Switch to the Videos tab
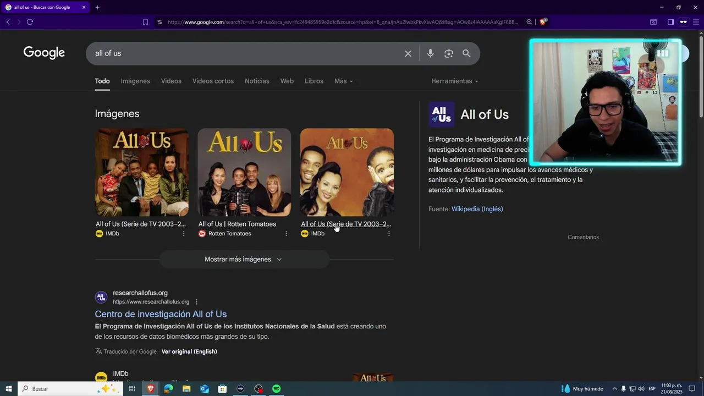Screen dimensions: 704x396 [171, 81]
